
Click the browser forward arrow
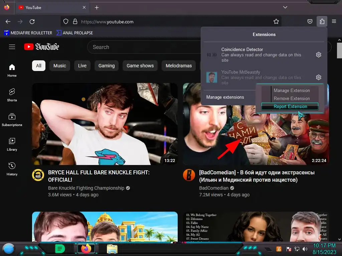[x=20, y=22]
